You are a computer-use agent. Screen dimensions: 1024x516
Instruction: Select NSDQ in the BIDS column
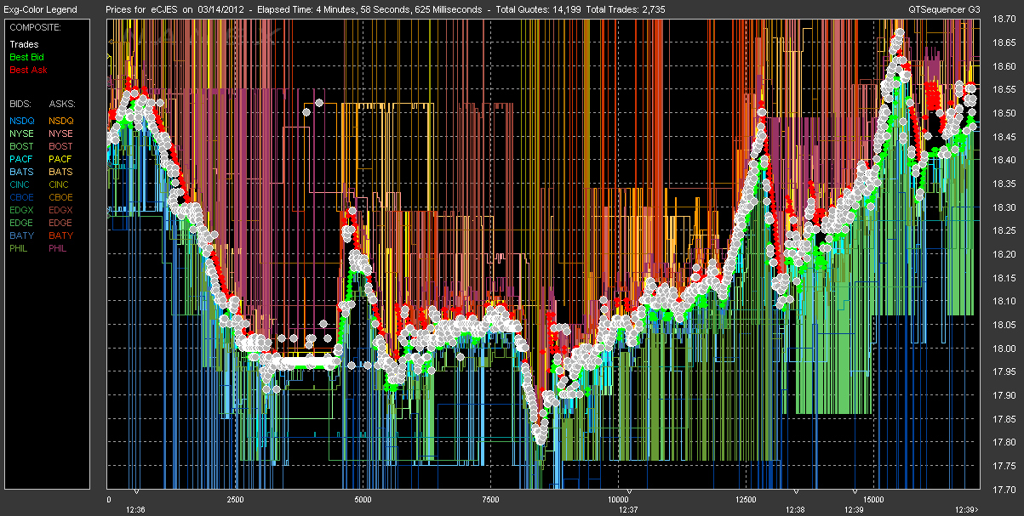click(x=22, y=121)
